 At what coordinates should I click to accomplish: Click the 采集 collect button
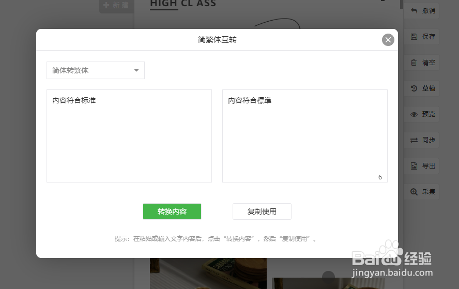pyautogui.click(x=422, y=192)
